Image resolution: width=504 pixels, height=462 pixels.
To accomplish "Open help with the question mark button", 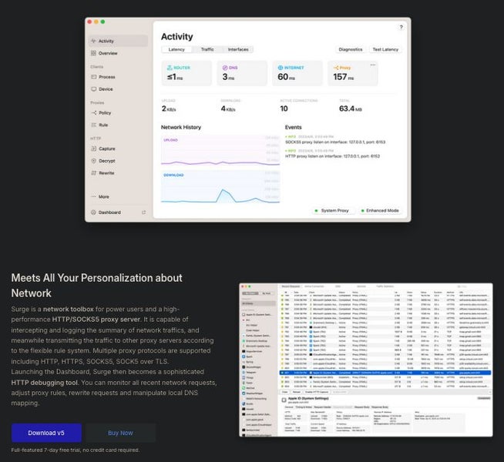I will point(402,27).
